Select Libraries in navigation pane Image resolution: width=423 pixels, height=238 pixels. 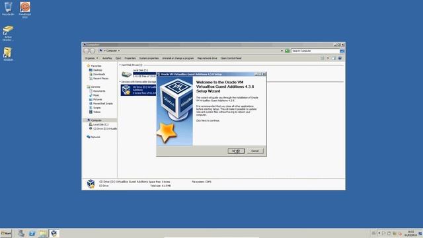pos(94,87)
